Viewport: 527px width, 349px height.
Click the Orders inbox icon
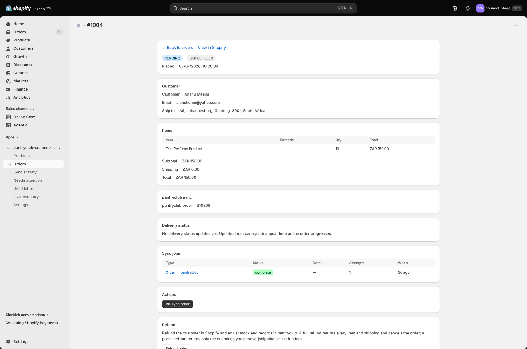click(x=8, y=32)
